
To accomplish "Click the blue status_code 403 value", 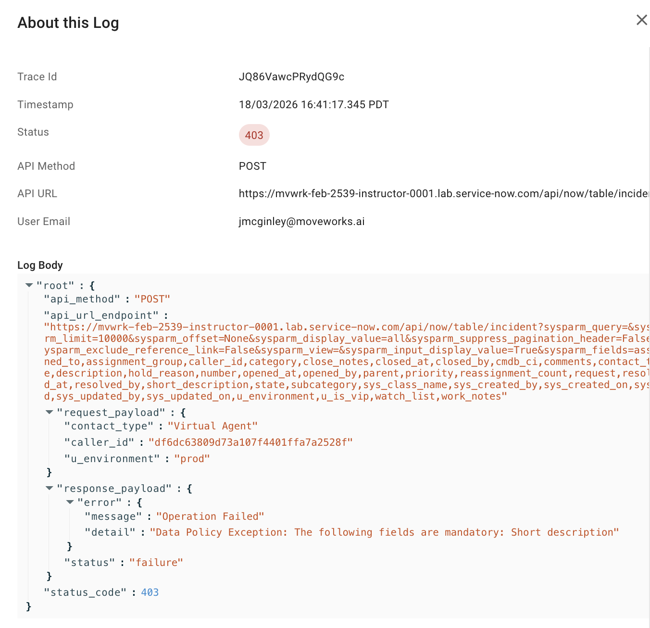I will pos(150,592).
